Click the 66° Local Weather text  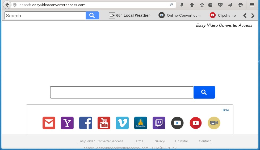coord(133,15)
